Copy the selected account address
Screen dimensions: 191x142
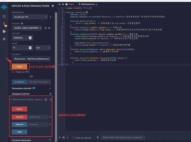coord(46,28)
